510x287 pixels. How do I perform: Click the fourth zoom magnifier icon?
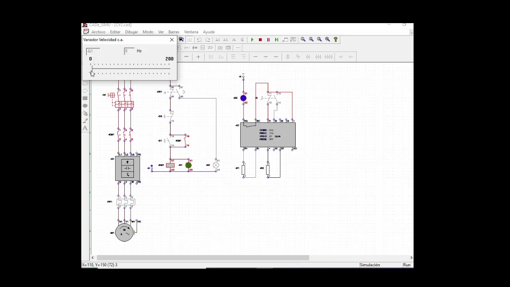point(328,39)
